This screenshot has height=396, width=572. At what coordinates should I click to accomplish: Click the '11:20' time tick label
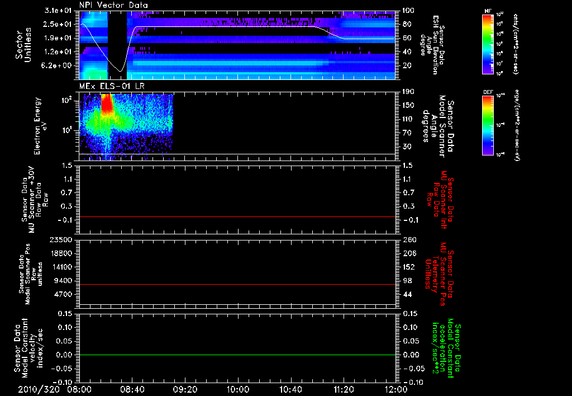343,389
